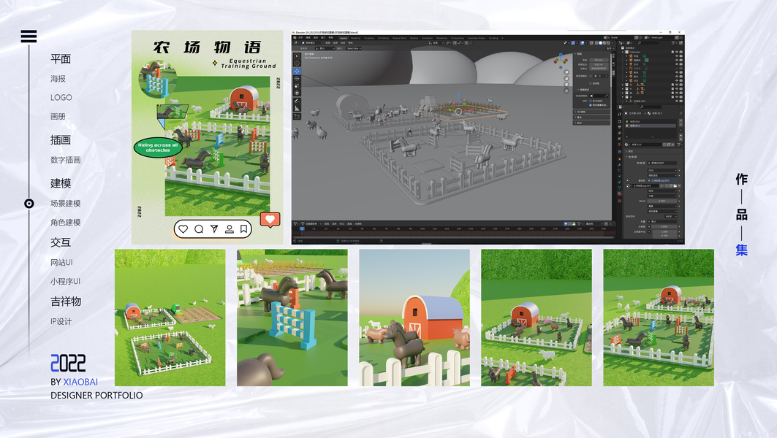Go to 海报 in portfolio navigation
The width and height of the screenshot is (777, 438).
[x=58, y=79]
